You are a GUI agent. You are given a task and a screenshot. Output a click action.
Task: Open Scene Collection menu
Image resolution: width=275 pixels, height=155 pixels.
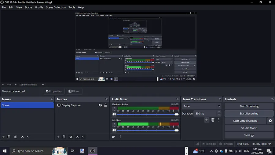pyautogui.click(x=56, y=7)
